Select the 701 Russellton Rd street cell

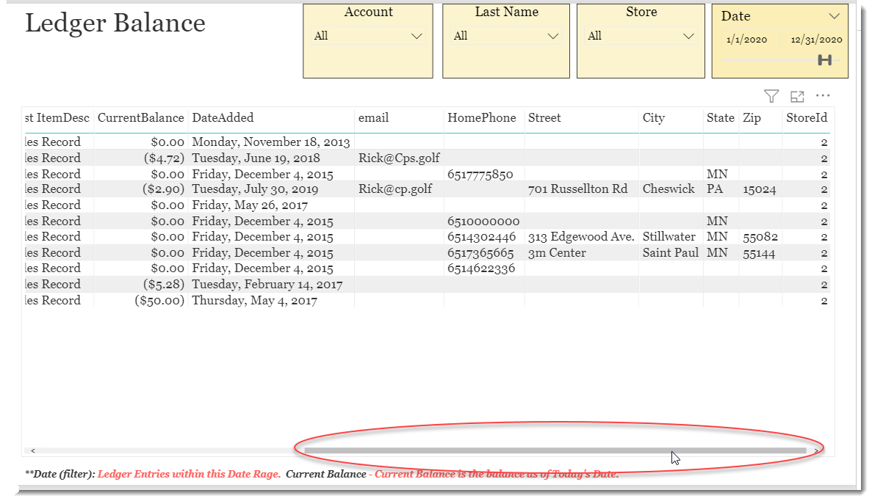(577, 189)
